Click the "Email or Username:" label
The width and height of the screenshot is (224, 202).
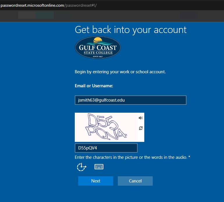pos(94,86)
